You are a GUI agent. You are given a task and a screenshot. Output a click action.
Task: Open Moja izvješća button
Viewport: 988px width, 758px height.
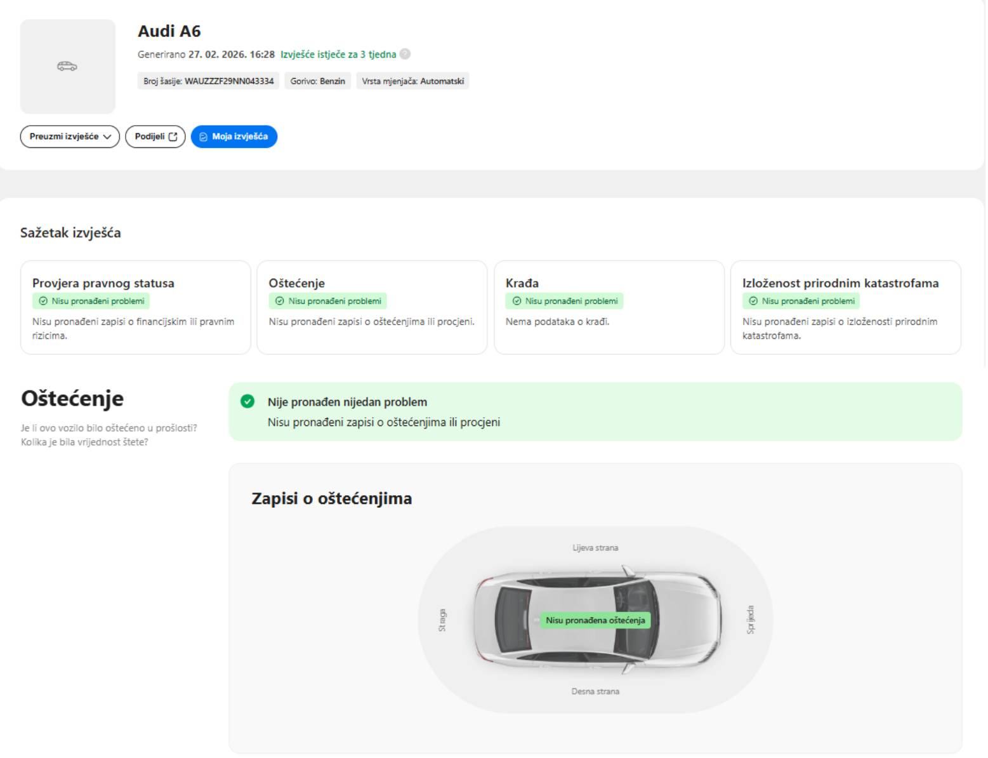coord(234,136)
